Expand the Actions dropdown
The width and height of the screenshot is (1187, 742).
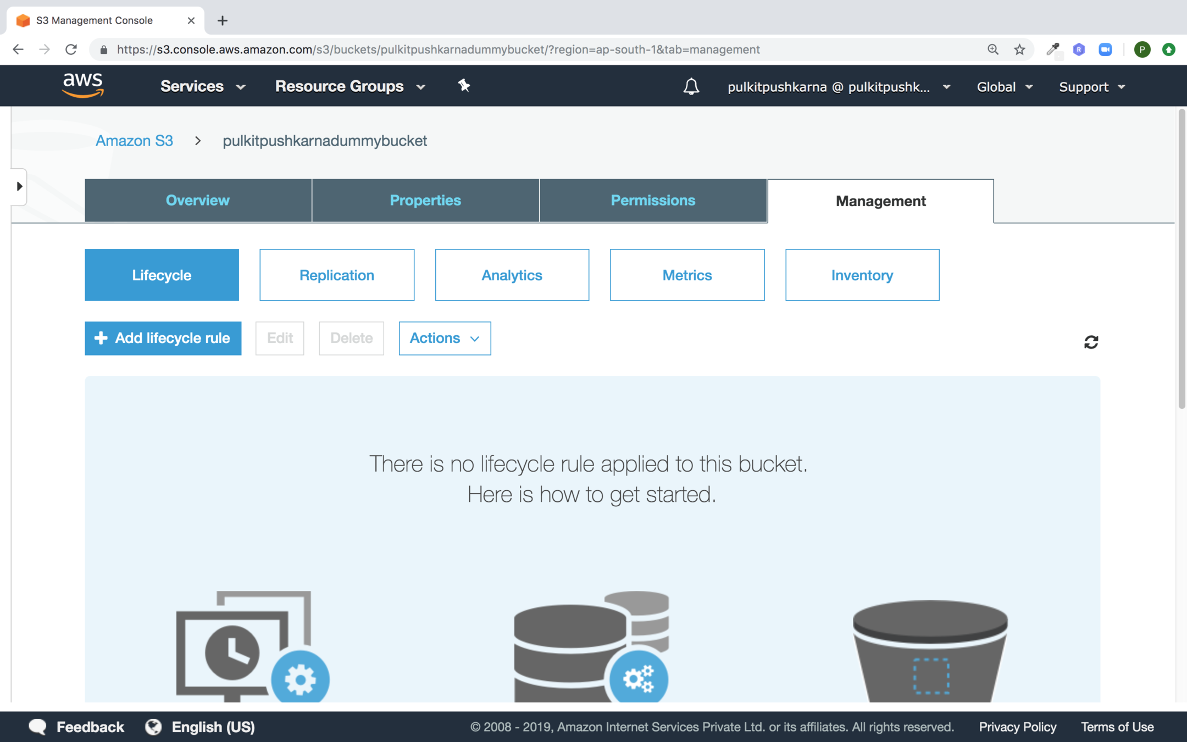444,338
